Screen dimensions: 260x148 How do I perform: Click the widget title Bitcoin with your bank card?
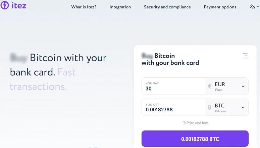point(170,59)
